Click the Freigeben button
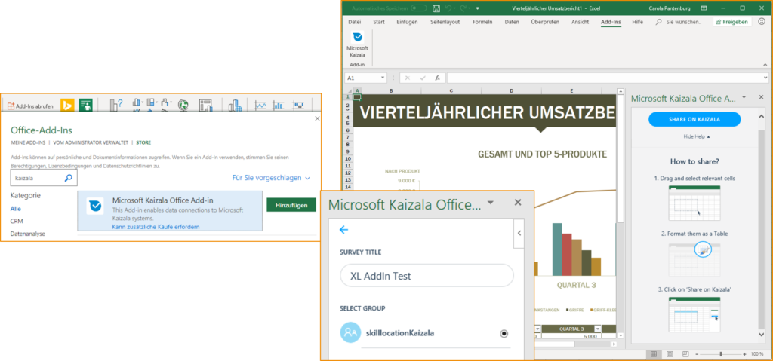 click(732, 22)
